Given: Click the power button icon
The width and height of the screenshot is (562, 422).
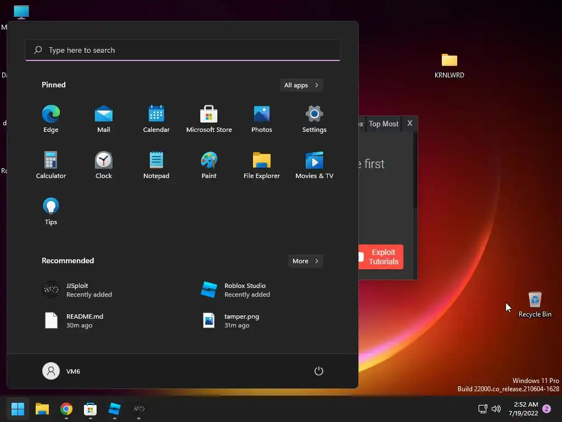Looking at the screenshot, I should click(x=319, y=371).
